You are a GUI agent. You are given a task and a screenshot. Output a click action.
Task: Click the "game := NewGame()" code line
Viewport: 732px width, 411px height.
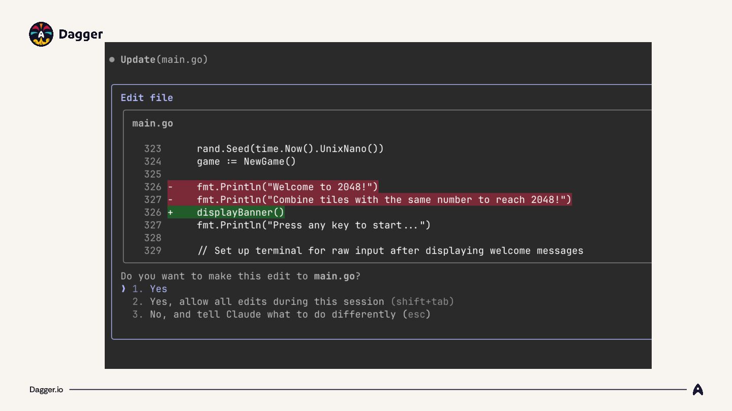point(246,161)
